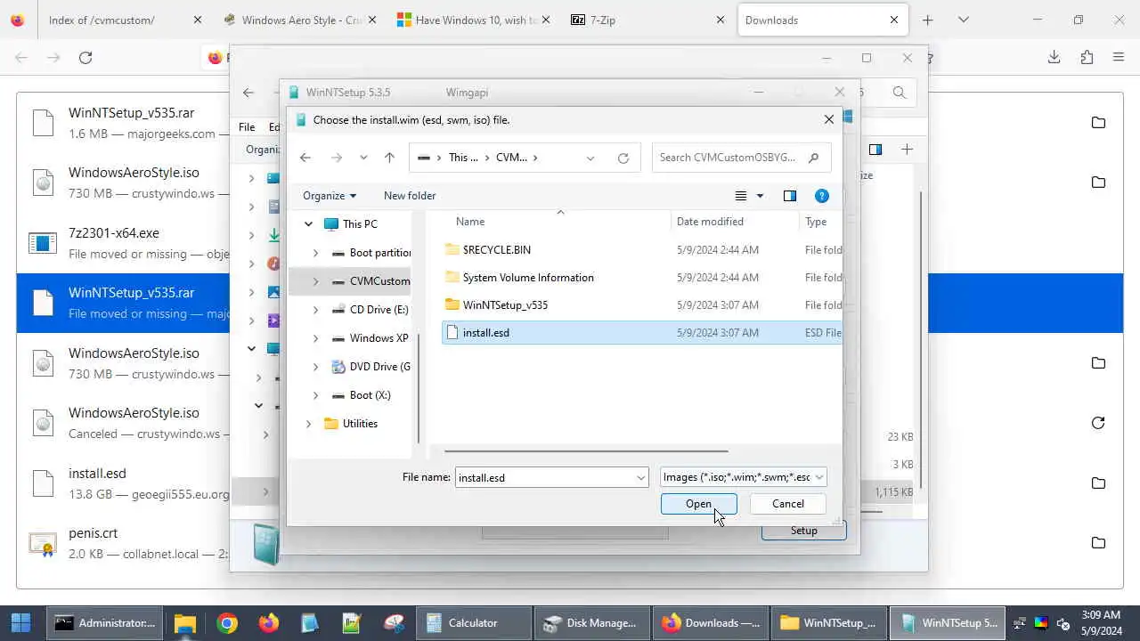Open the dialog help button
Screen dimensions: 1140x641
[x=822, y=196]
